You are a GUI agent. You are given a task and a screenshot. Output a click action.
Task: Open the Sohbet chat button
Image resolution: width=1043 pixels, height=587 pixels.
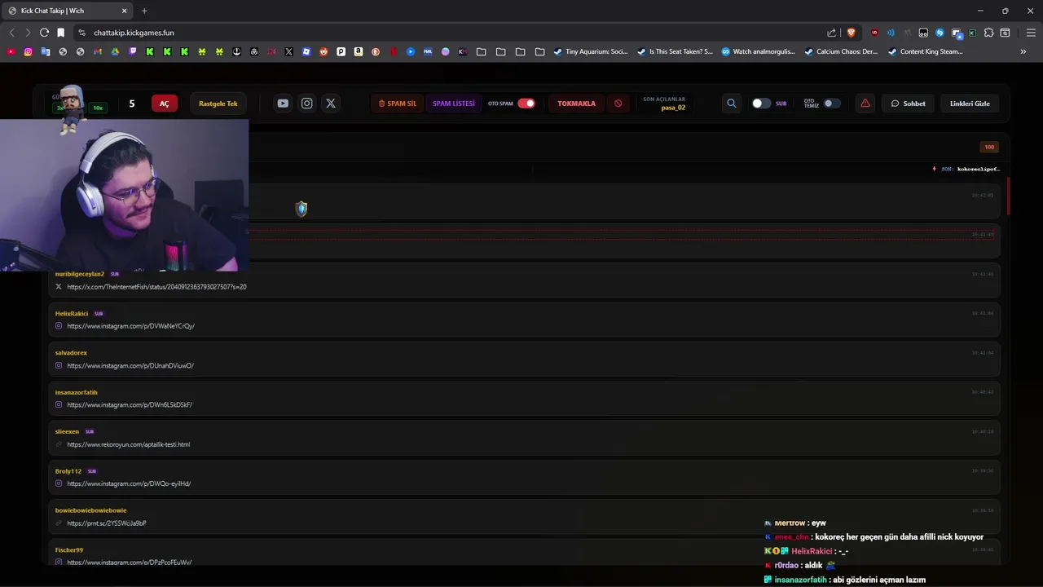[909, 104]
